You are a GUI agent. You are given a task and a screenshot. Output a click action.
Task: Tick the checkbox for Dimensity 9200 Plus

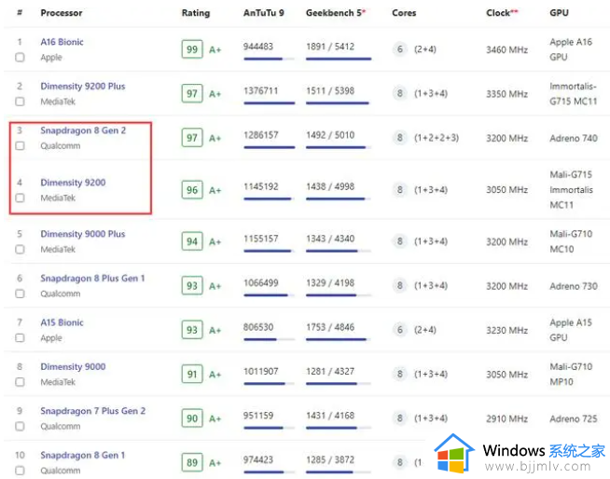coord(20,102)
